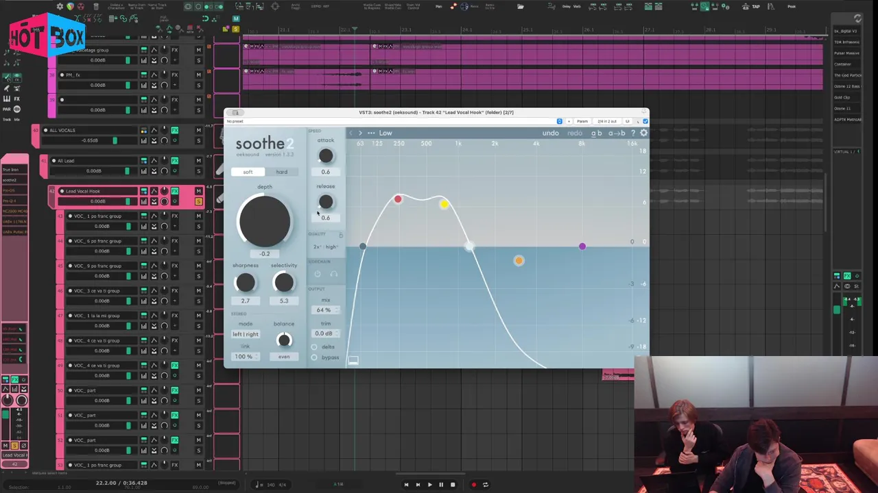Open soothe2 settings gear
This screenshot has height=493, width=878.
643,133
